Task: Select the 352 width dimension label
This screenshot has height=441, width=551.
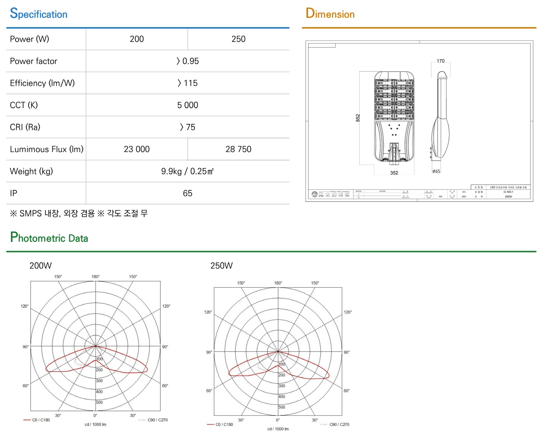Action: pos(394,173)
